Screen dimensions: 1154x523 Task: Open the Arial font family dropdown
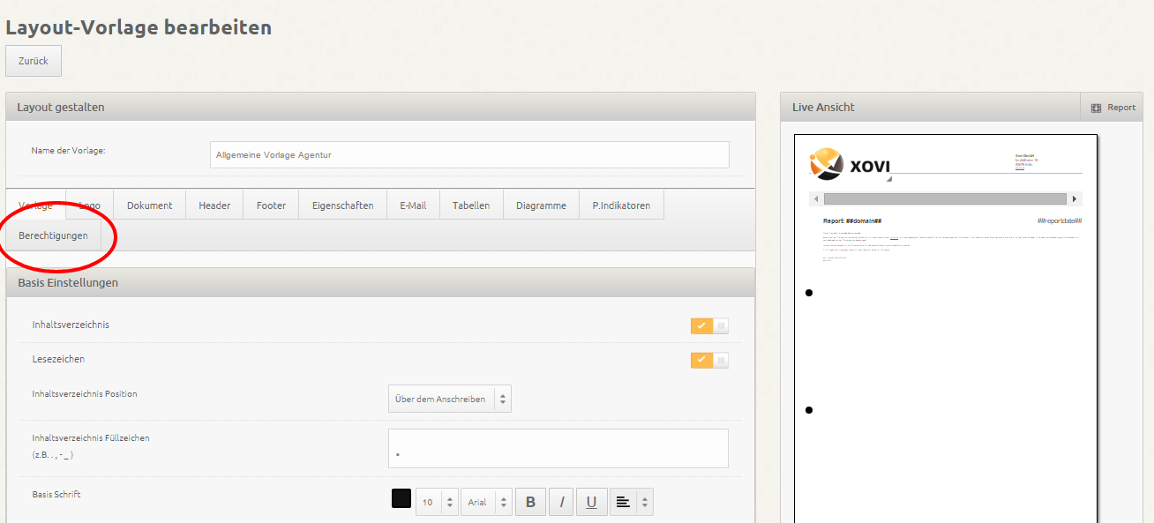486,502
